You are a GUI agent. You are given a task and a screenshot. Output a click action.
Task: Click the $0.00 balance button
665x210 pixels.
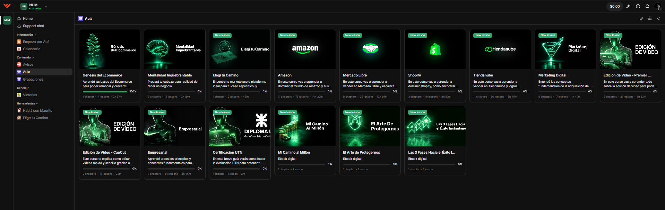click(x=615, y=6)
